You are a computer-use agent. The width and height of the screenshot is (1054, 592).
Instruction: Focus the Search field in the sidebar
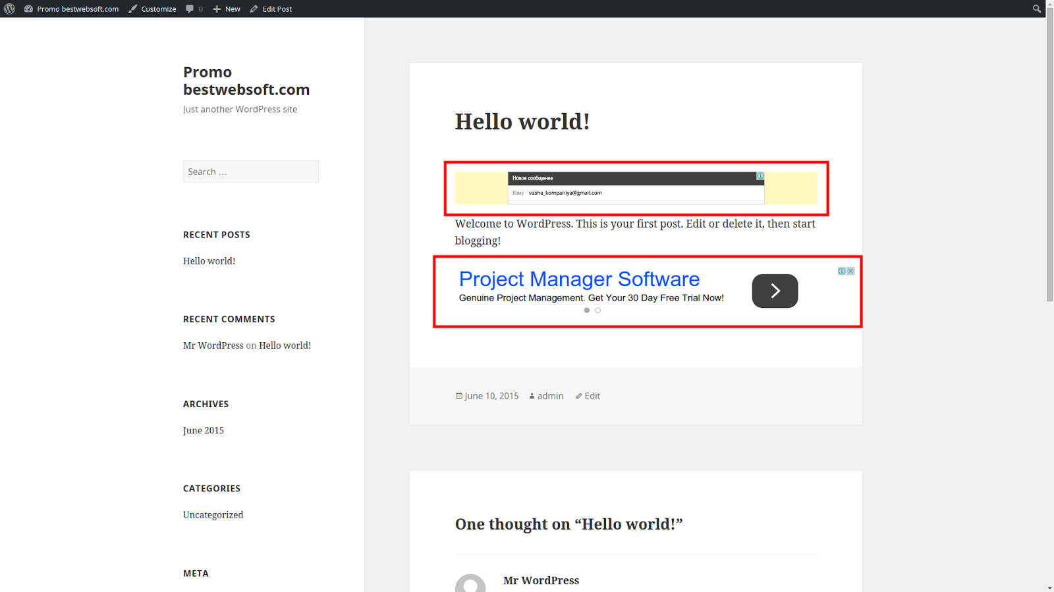click(x=251, y=172)
